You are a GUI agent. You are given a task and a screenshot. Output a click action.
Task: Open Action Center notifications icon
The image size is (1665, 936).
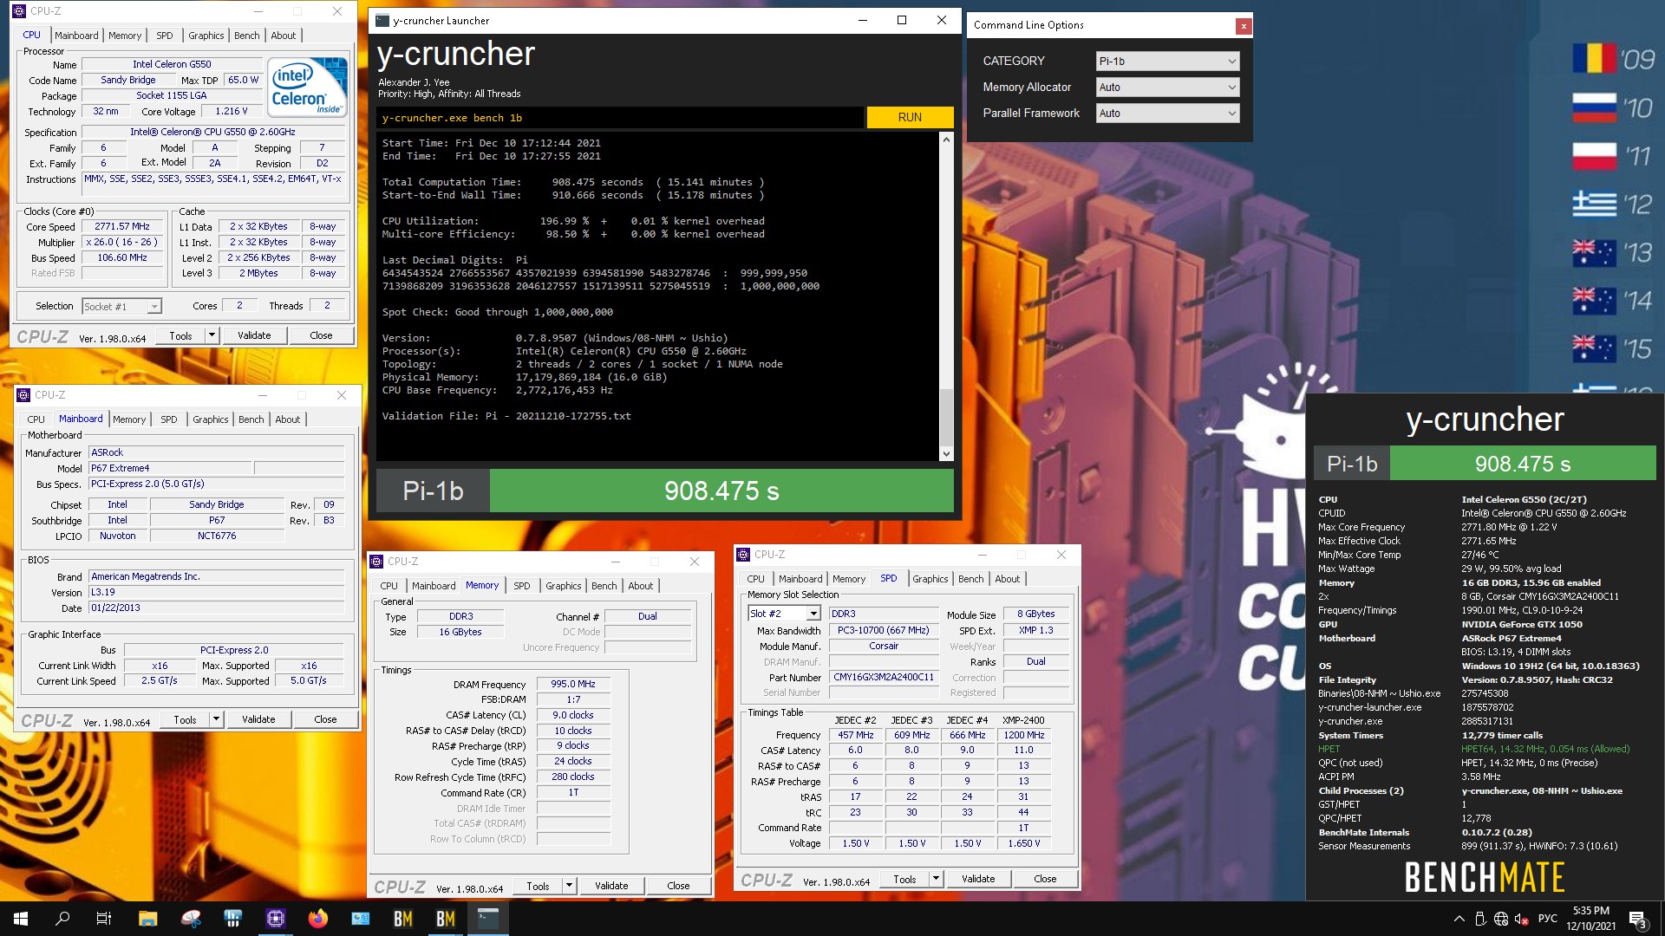pos(1638,919)
